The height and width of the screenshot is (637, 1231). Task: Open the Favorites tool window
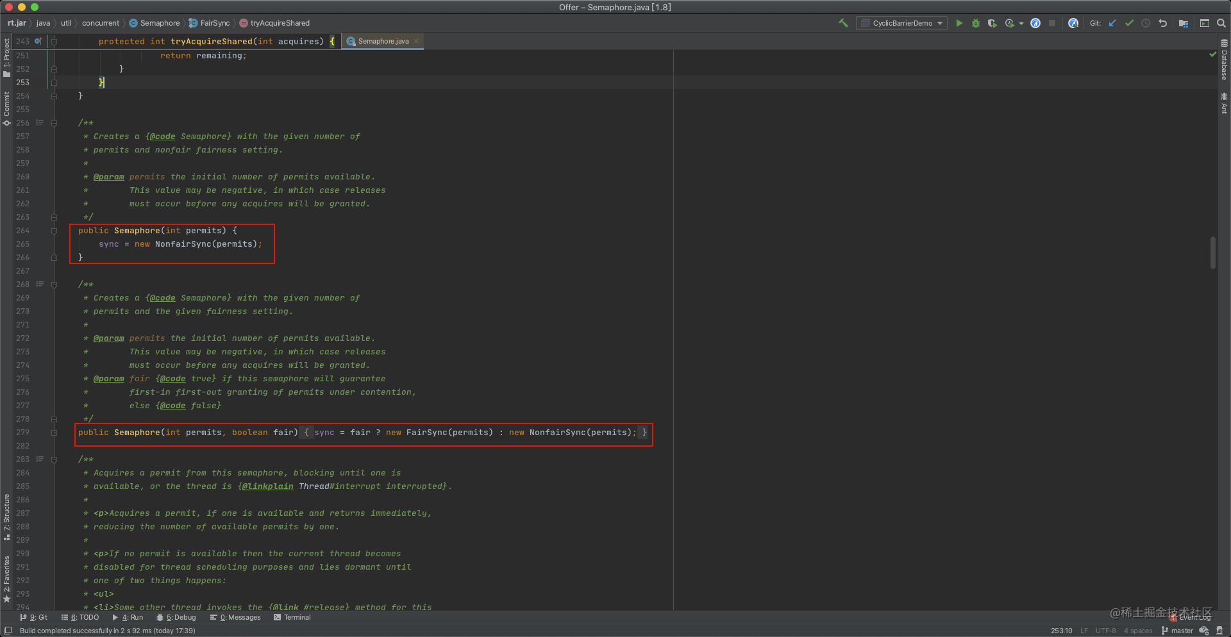click(6, 579)
